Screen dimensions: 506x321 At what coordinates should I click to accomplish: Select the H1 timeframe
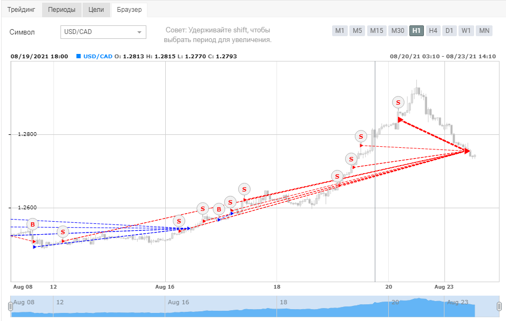click(x=416, y=31)
